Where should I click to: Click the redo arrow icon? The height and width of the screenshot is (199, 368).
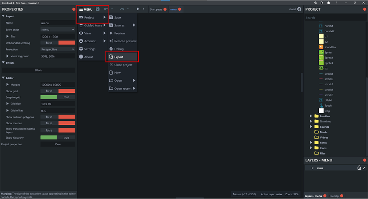[x=122, y=9]
